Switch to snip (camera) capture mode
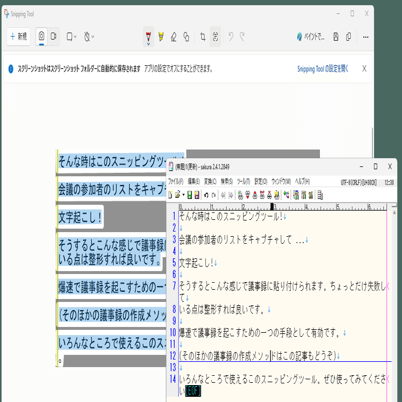The image size is (402, 402). pyautogui.click(x=41, y=37)
